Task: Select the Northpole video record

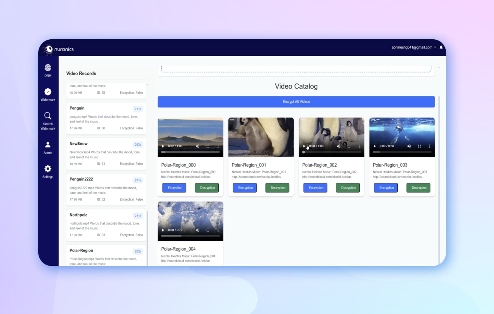Action: (x=106, y=225)
